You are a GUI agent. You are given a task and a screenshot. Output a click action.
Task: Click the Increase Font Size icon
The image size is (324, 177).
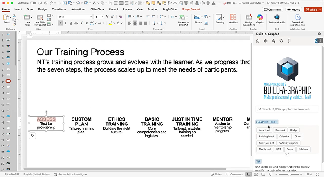107,16
